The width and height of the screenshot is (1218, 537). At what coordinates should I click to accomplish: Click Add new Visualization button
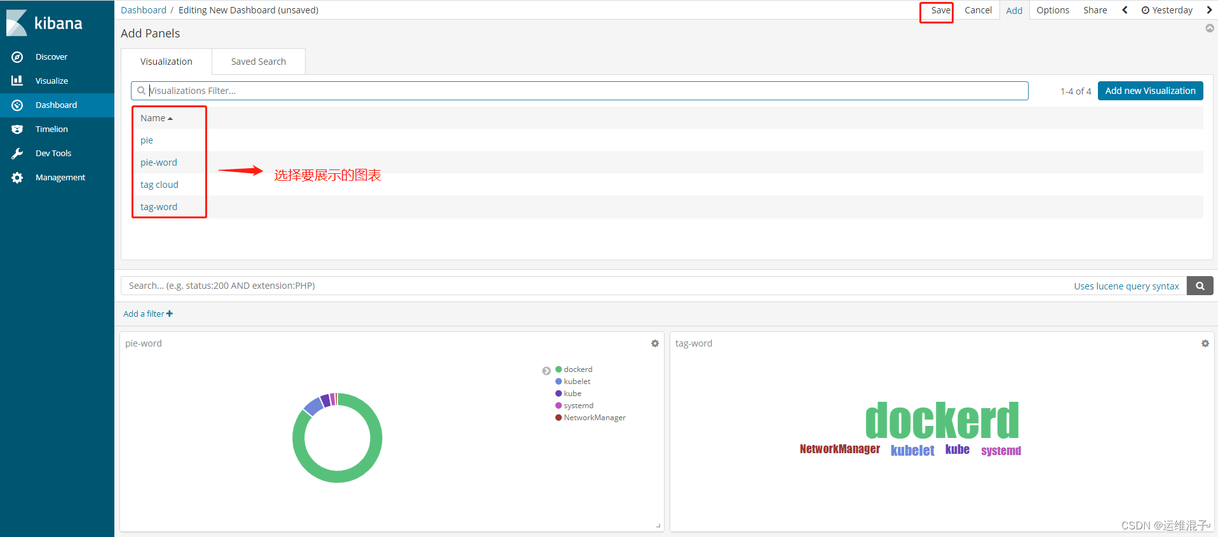tap(1151, 91)
